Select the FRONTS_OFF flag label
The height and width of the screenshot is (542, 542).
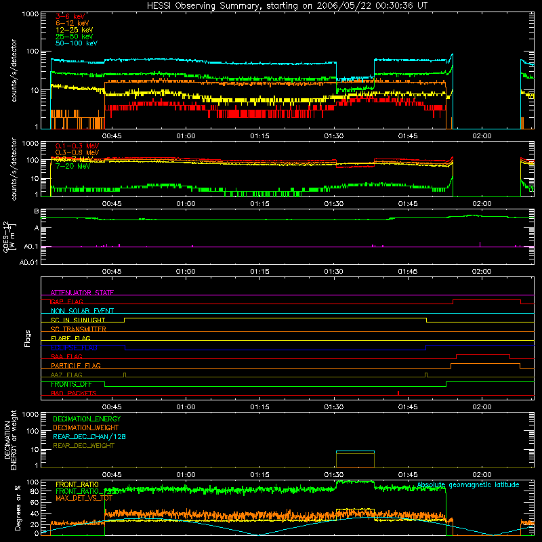pos(71,384)
